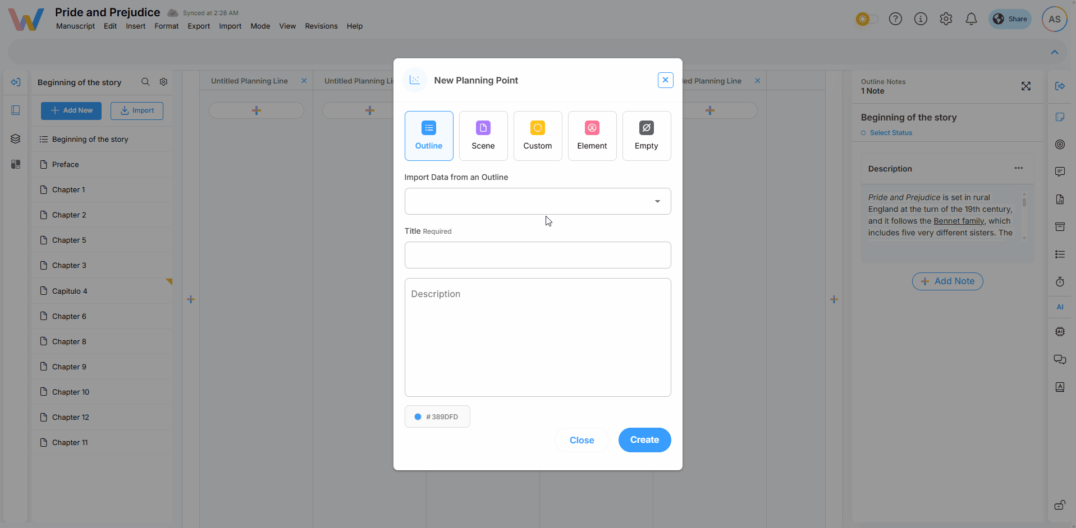1076x528 pixels.
Task: Expand Outline Notes panel to fullscreen
Action: [x=1025, y=86]
